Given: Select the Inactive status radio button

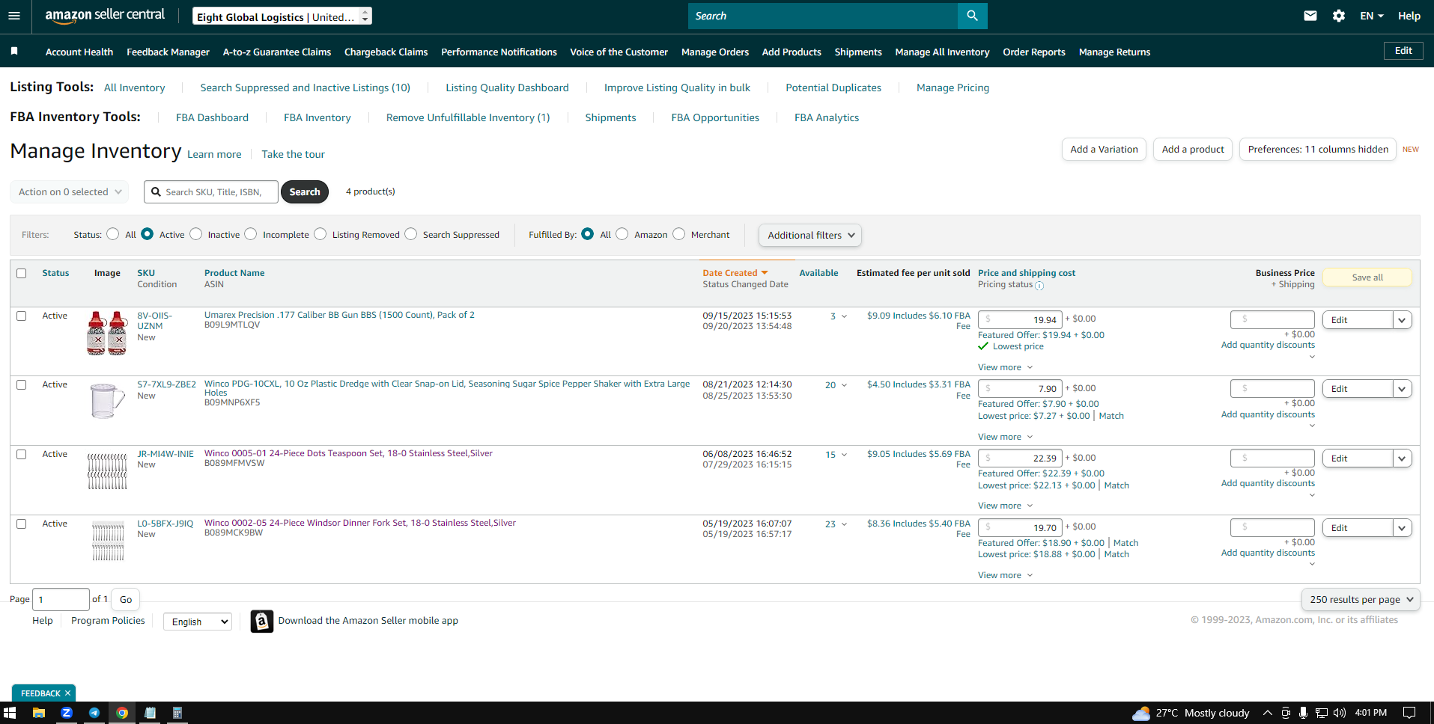Looking at the screenshot, I should [196, 234].
